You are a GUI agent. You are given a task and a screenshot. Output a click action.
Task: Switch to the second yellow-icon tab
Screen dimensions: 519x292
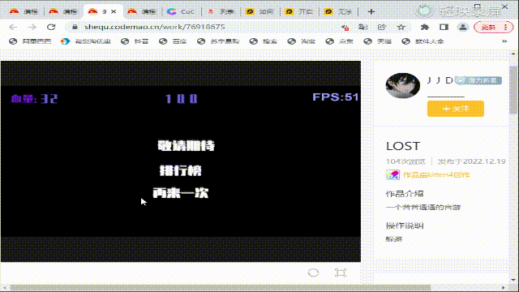[x=299, y=11]
